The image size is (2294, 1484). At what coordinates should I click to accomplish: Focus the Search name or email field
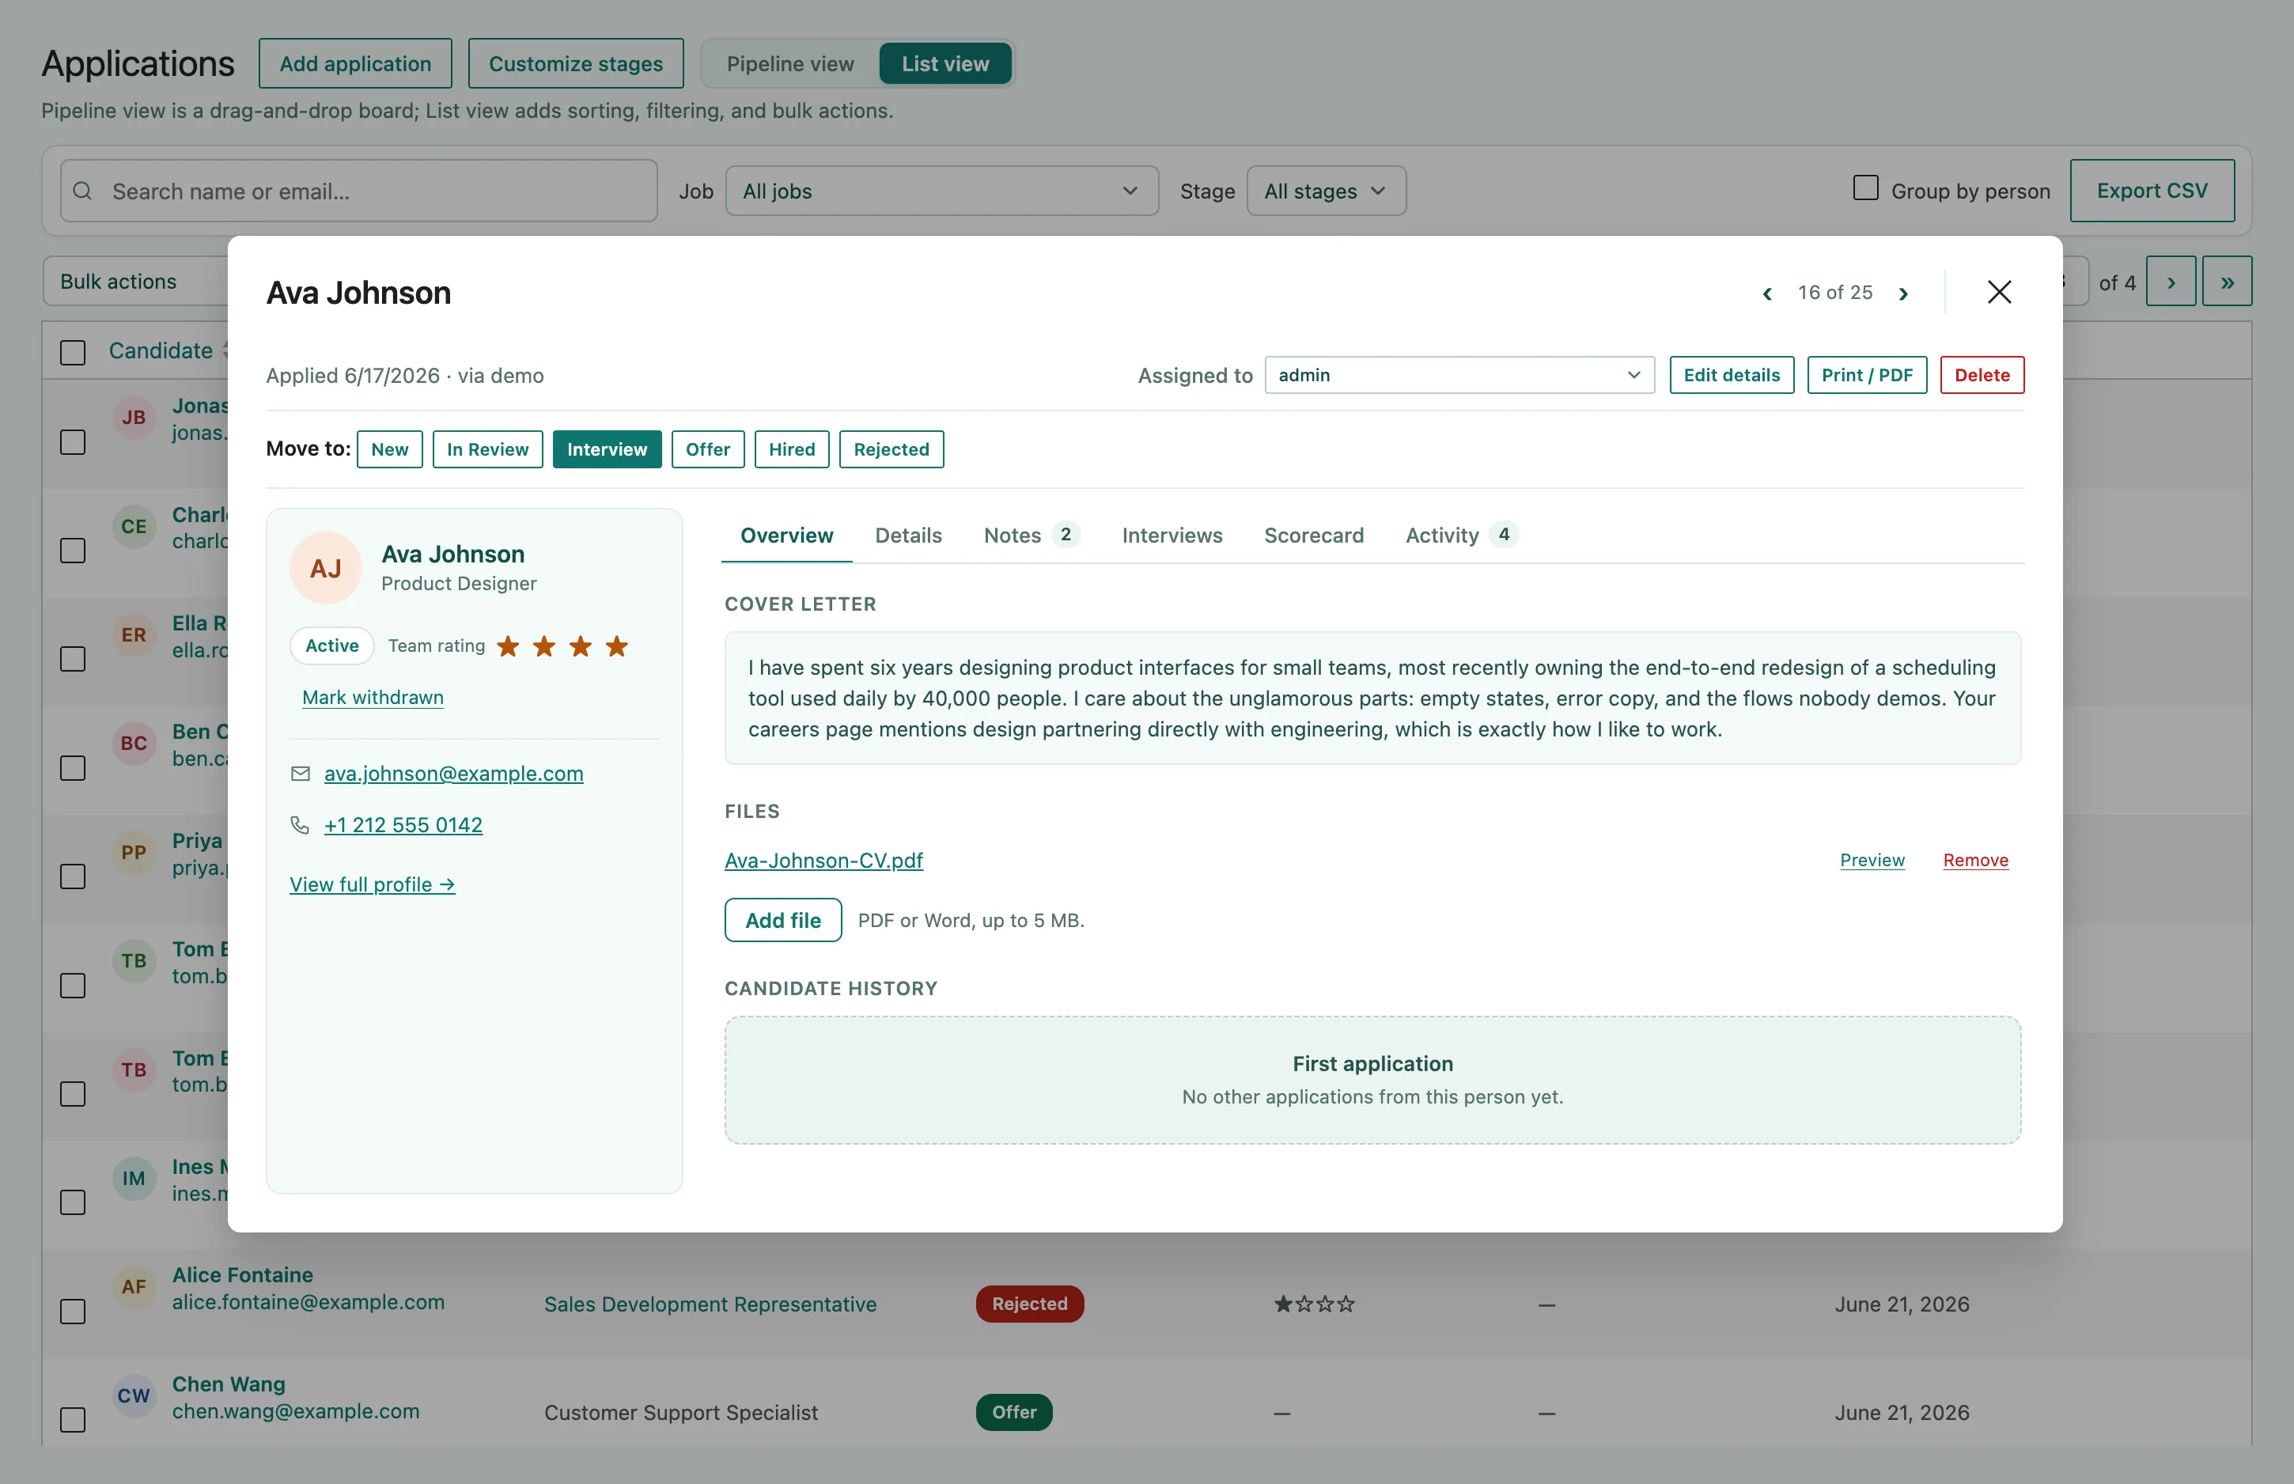click(x=358, y=191)
